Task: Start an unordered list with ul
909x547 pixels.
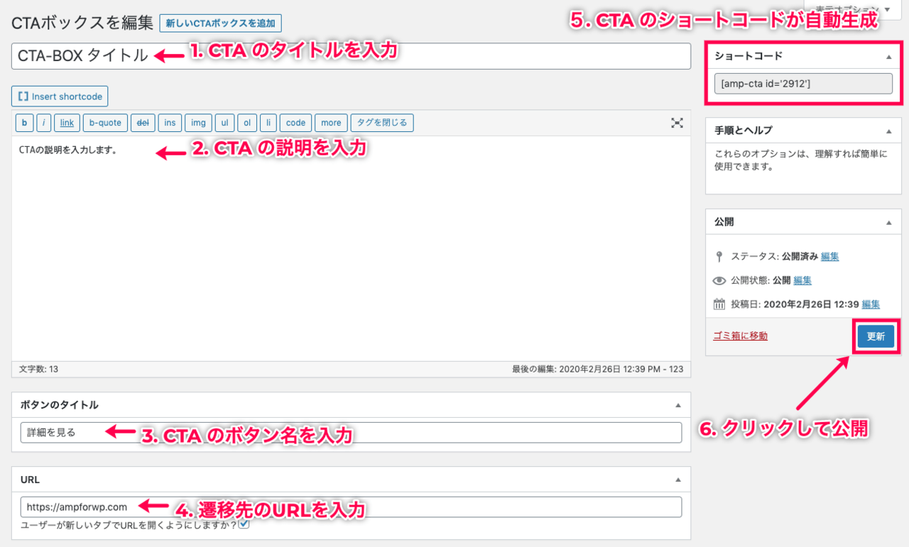Action: click(224, 123)
